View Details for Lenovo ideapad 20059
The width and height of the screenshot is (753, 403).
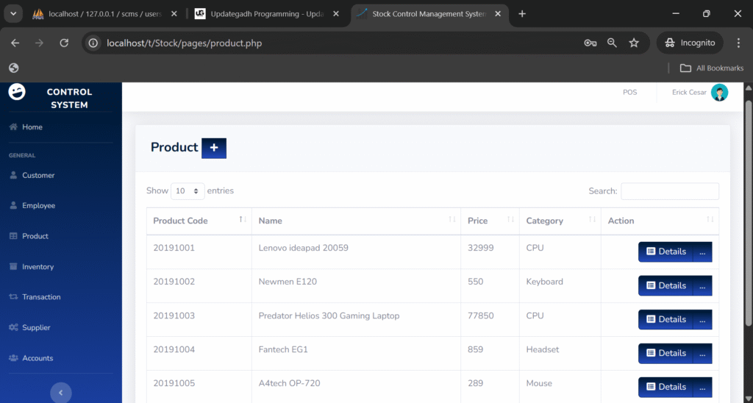click(x=665, y=252)
